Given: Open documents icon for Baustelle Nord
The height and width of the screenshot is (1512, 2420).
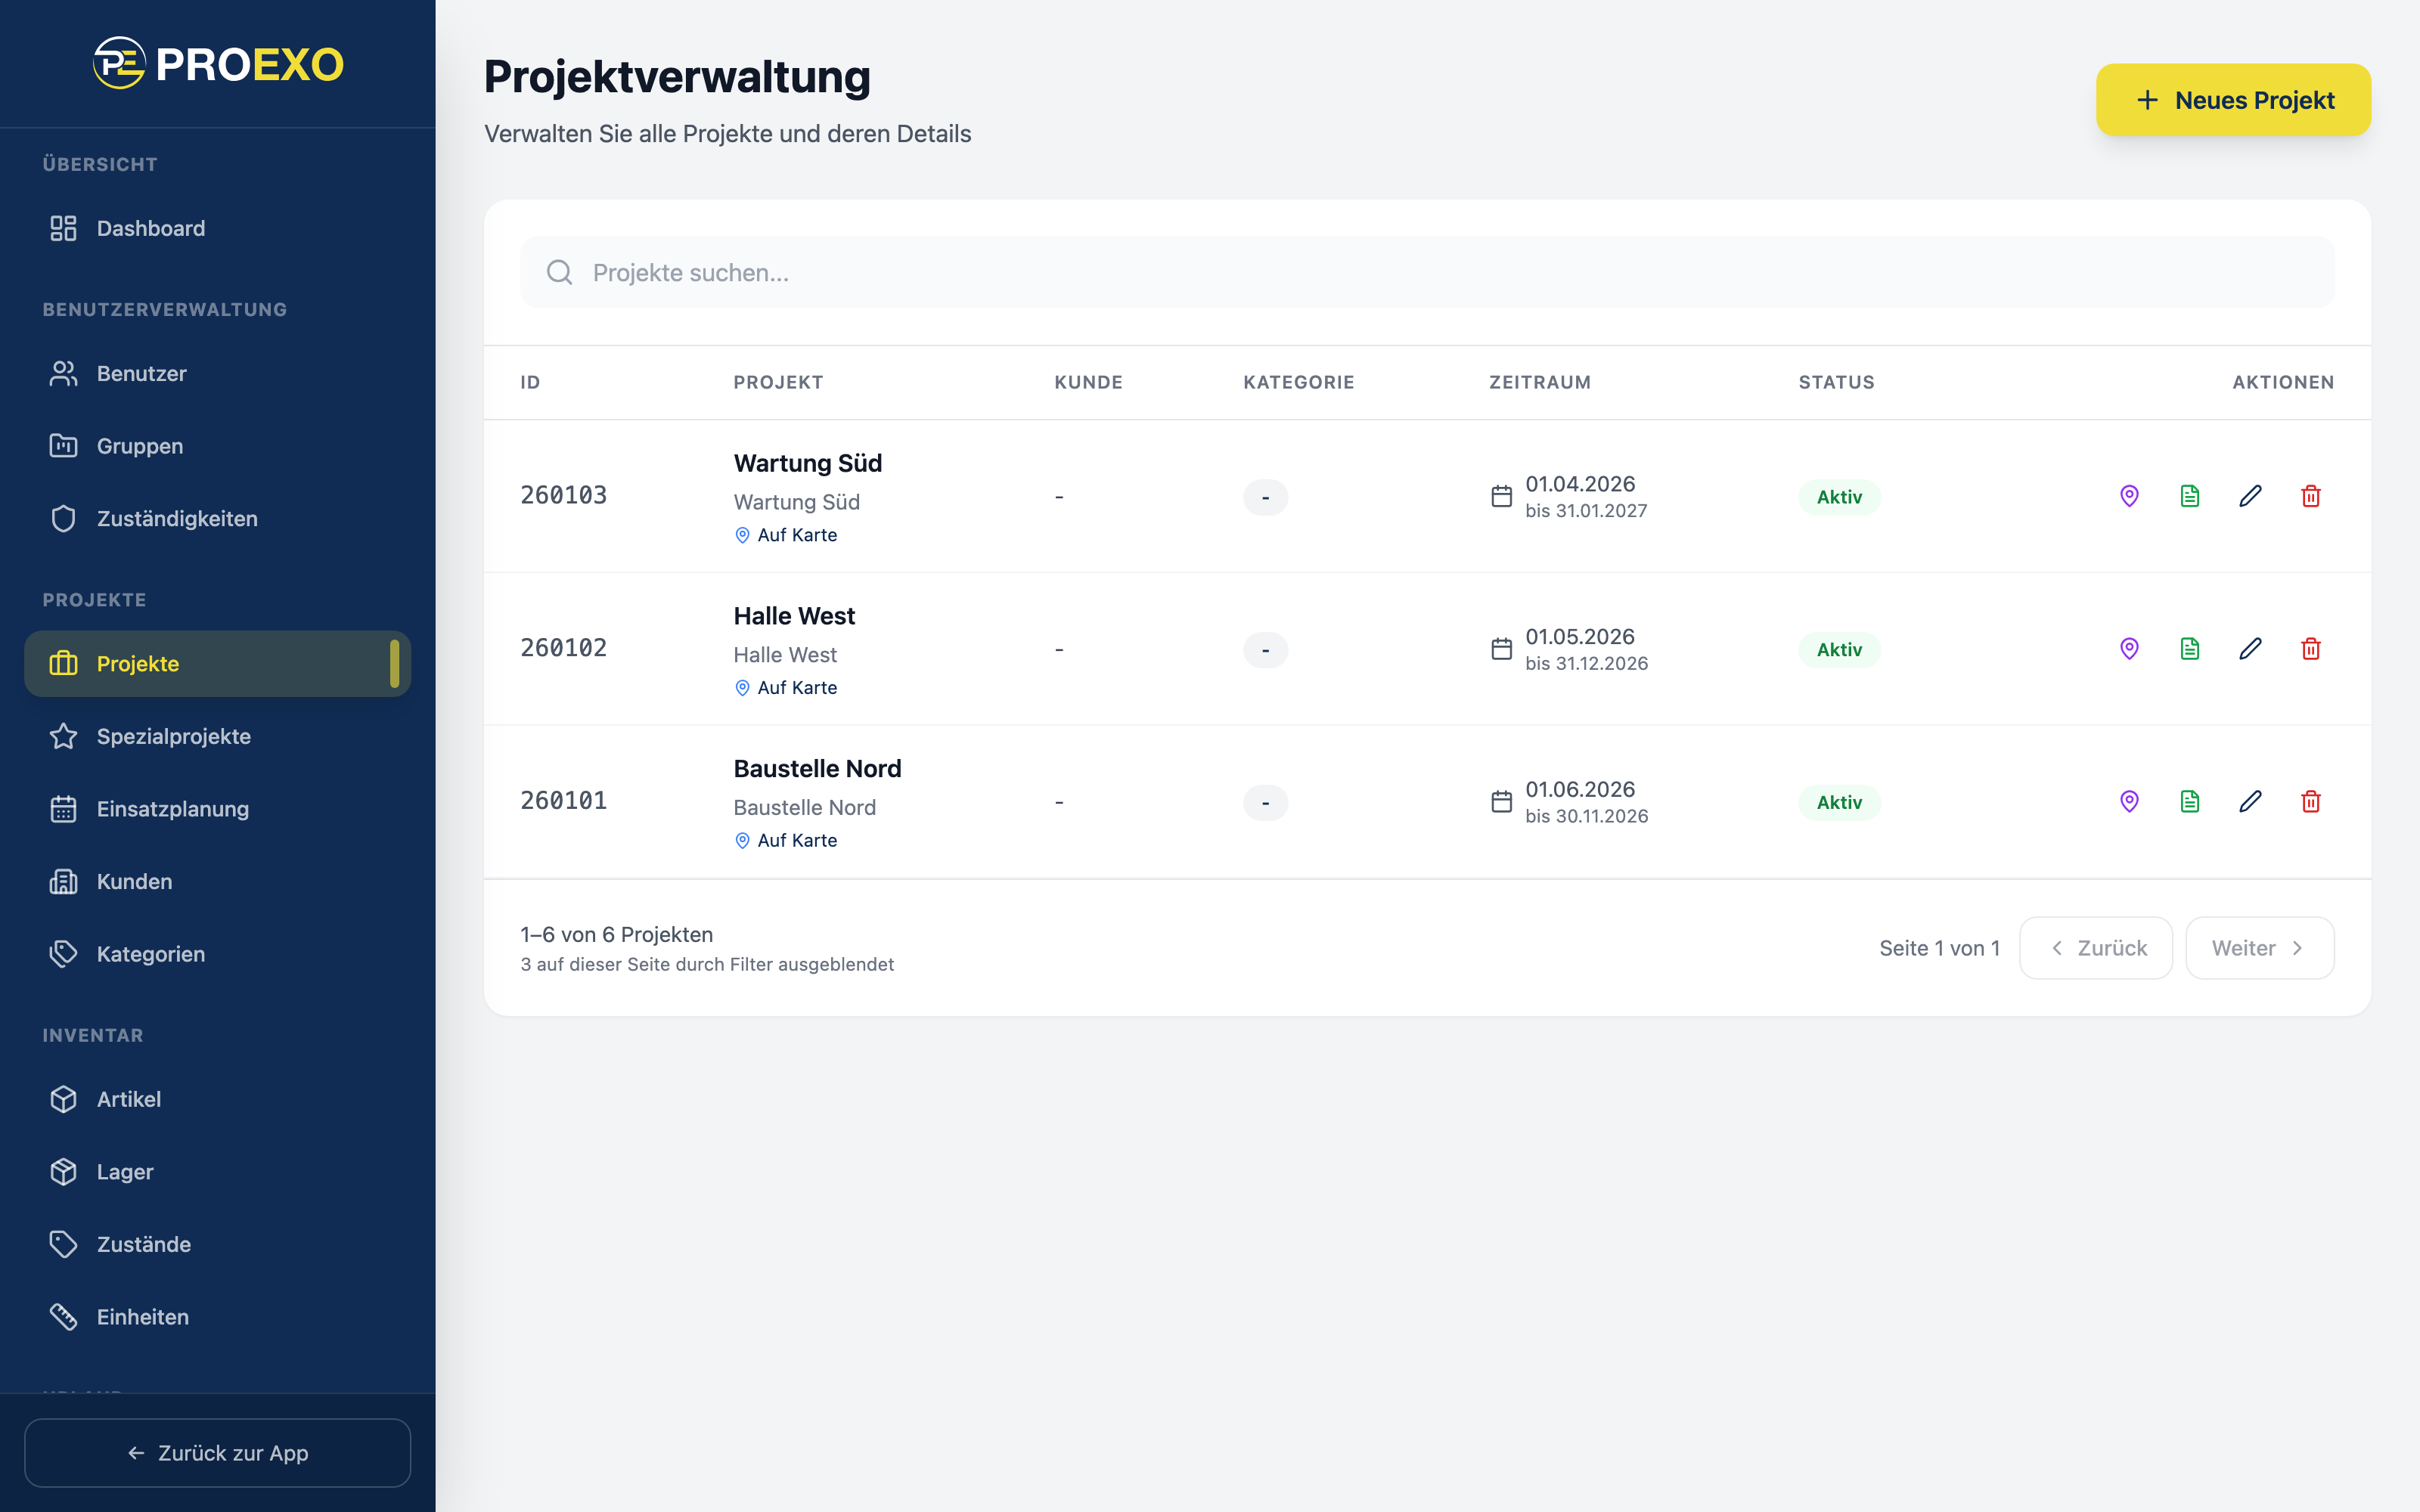Looking at the screenshot, I should click(2190, 802).
